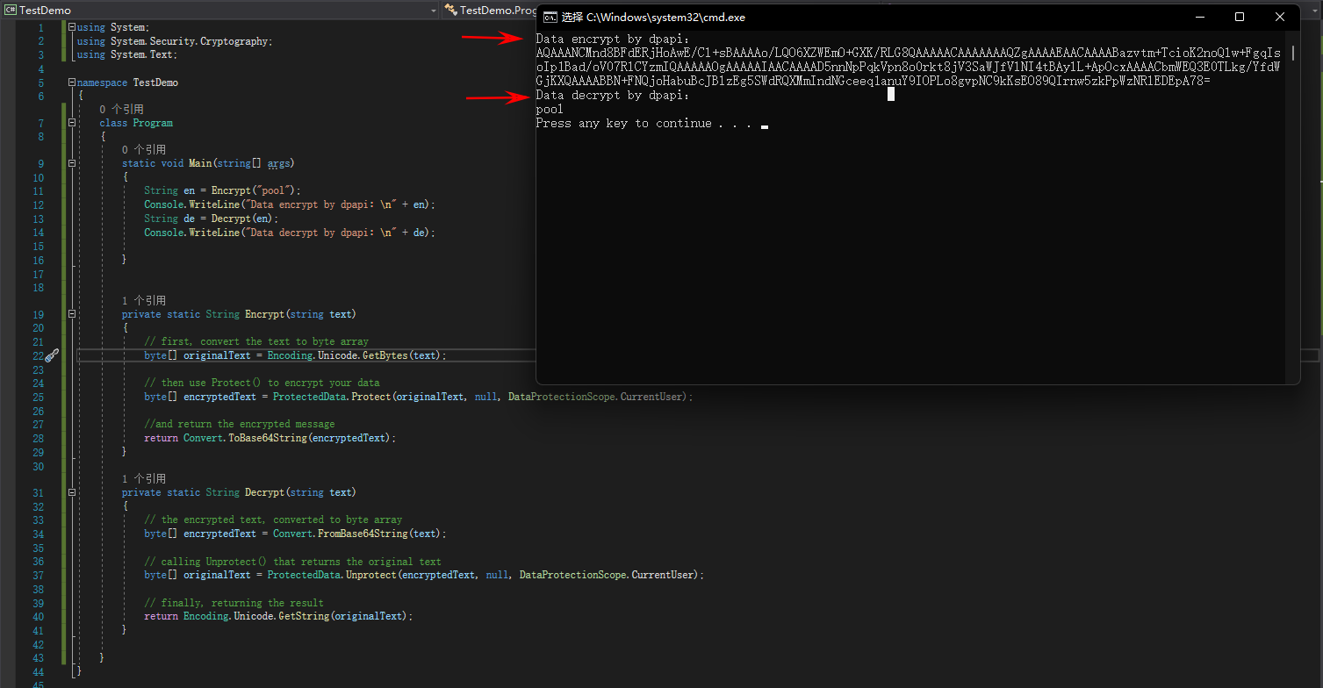
Task: Click the cmd.exe window title bar icon
Action: [x=550, y=17]
